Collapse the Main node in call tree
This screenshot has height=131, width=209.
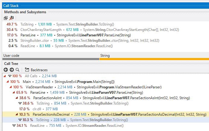click(x=8, y=81)
